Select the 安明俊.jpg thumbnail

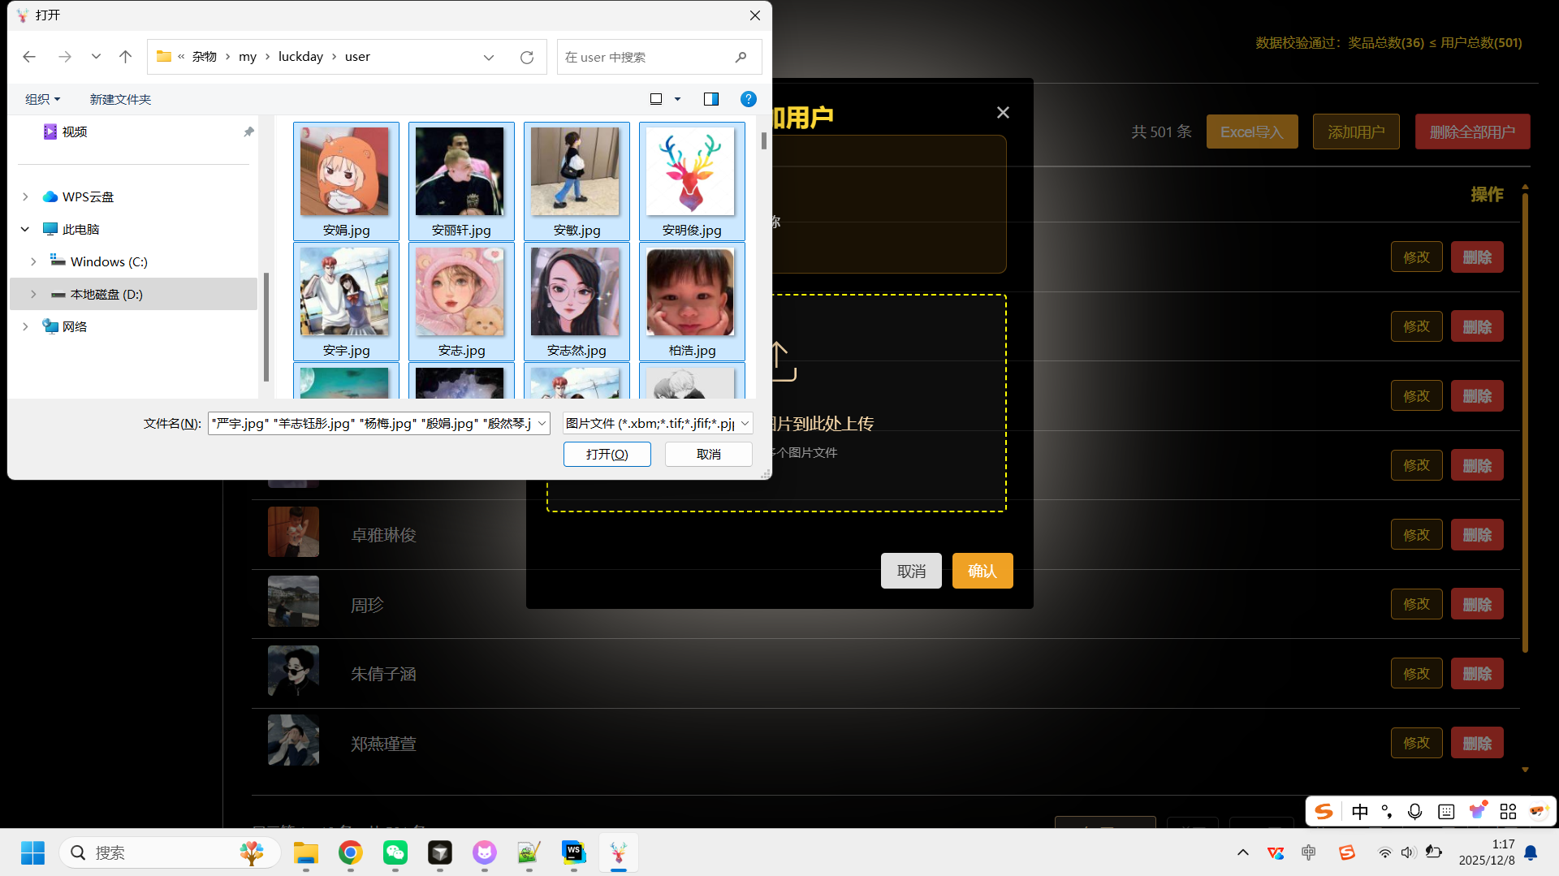coord(691,180)
